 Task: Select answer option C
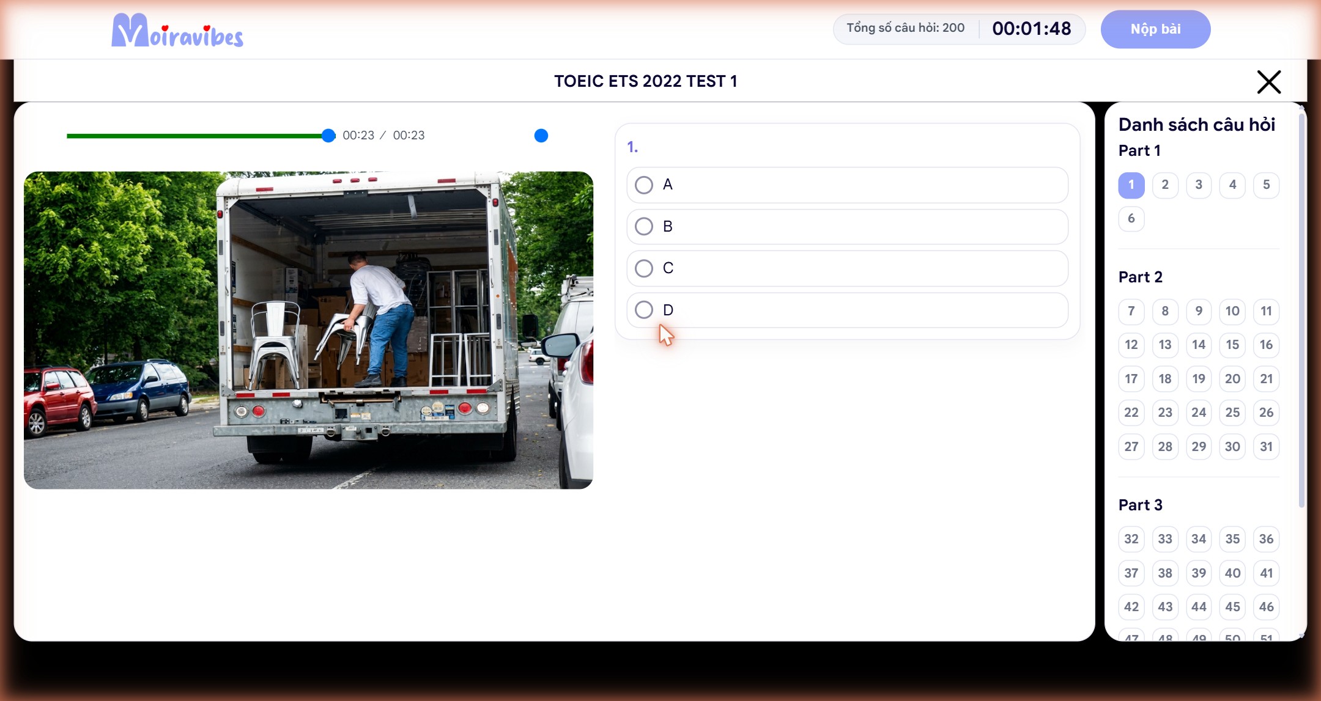coord(847,268)
